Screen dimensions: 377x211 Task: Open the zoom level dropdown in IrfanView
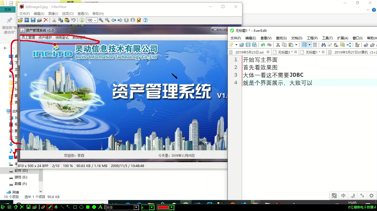point(95,20)
